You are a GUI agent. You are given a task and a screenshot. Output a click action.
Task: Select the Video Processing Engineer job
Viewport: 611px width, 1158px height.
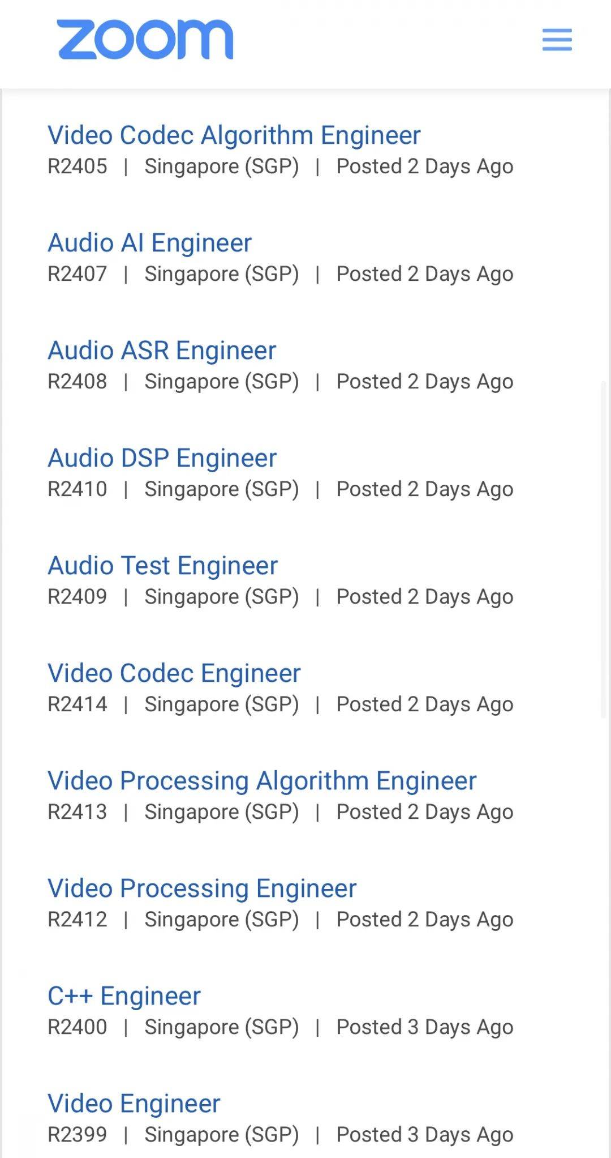coord(202,888)
